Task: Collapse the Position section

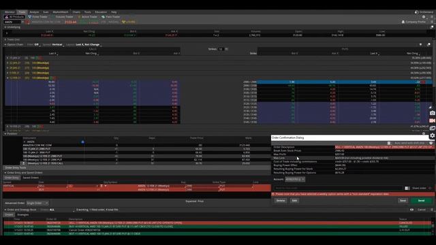Action: 5,133
